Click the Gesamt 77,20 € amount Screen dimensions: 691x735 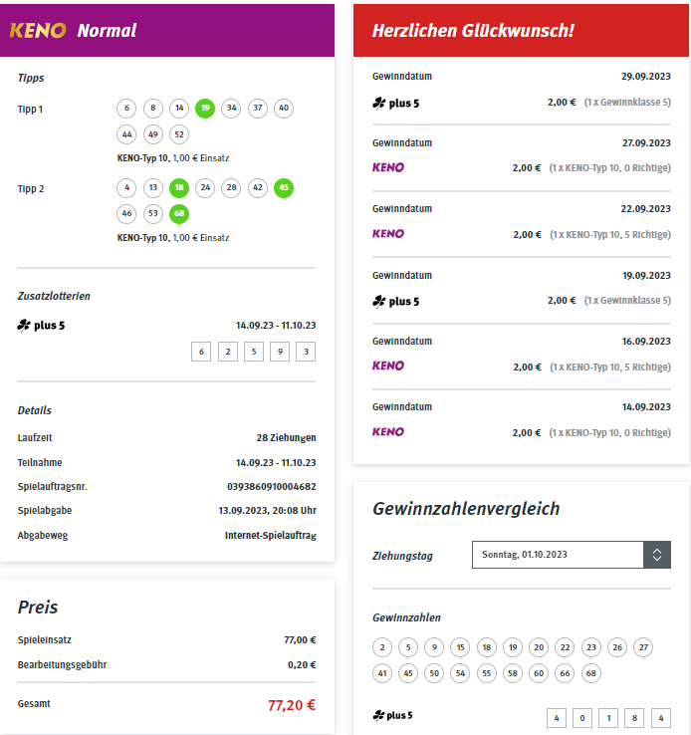(292, 705)
